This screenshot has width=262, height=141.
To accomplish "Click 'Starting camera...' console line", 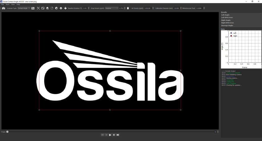I will click(x=232, y=78).
